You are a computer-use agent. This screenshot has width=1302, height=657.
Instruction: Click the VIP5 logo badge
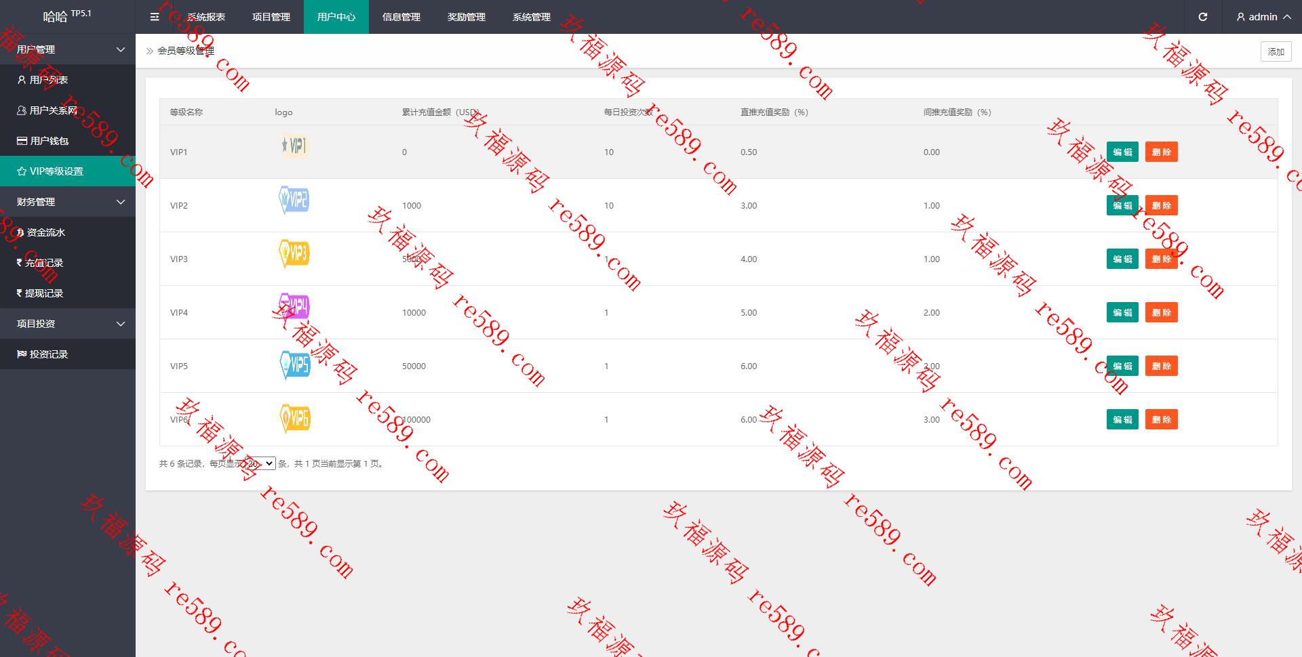[x=294, y=364]
